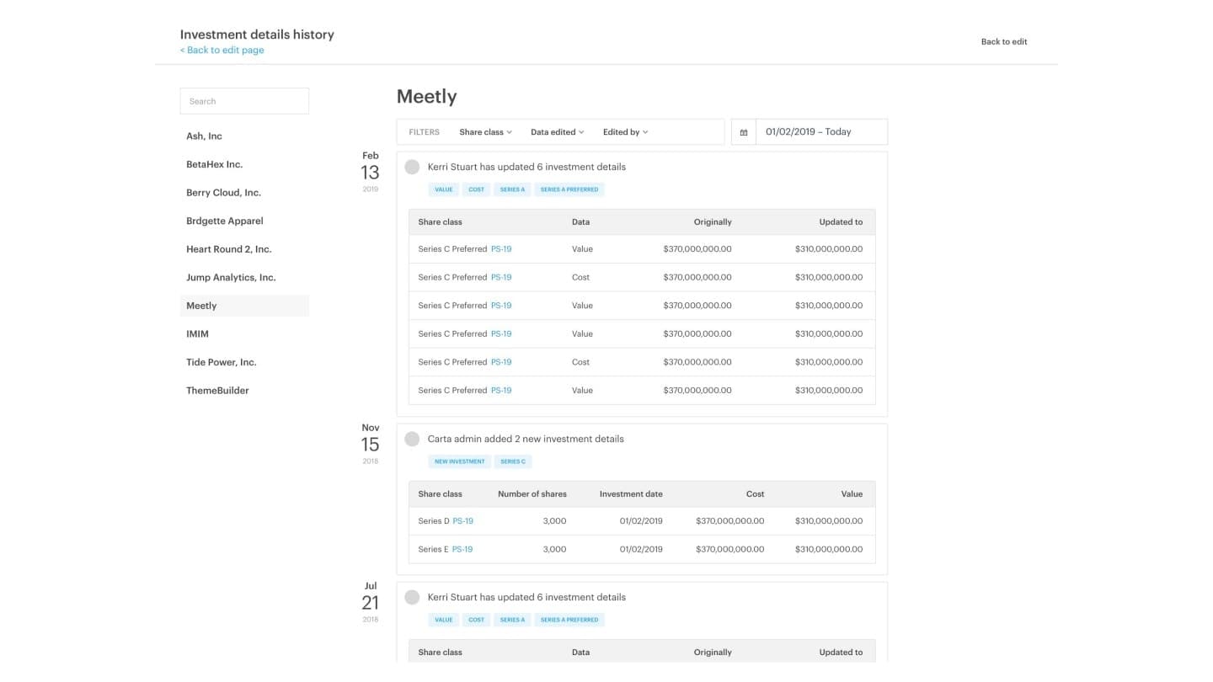Click the COST tag in Jul 21 entry
Image resolution: width=1213 pixels, height=682 pixels.
pos(477,620)
